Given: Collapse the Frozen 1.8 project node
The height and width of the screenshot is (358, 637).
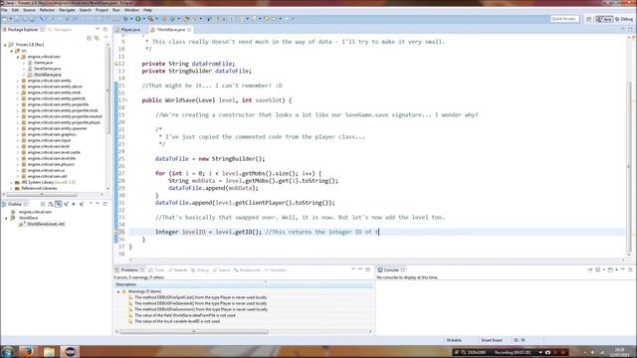Looking at the screenshot, I should click(x=5, y=45).
